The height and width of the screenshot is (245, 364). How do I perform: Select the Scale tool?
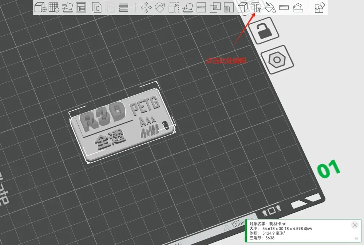(174, 7)
